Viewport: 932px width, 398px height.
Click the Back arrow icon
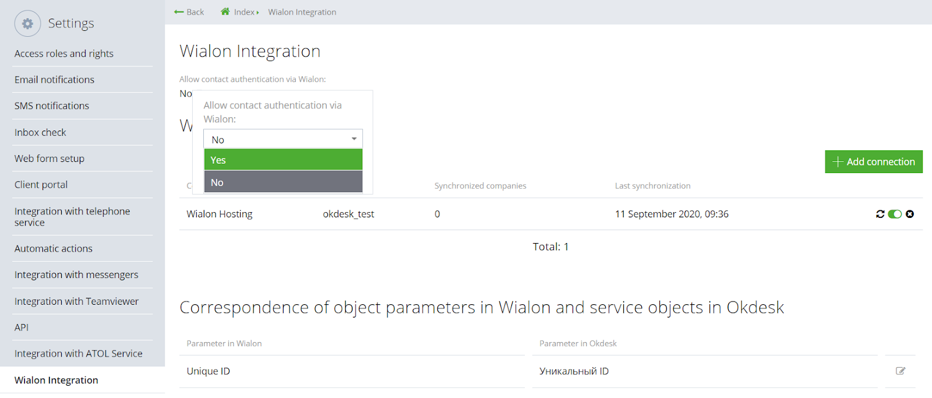click(179, 12)
